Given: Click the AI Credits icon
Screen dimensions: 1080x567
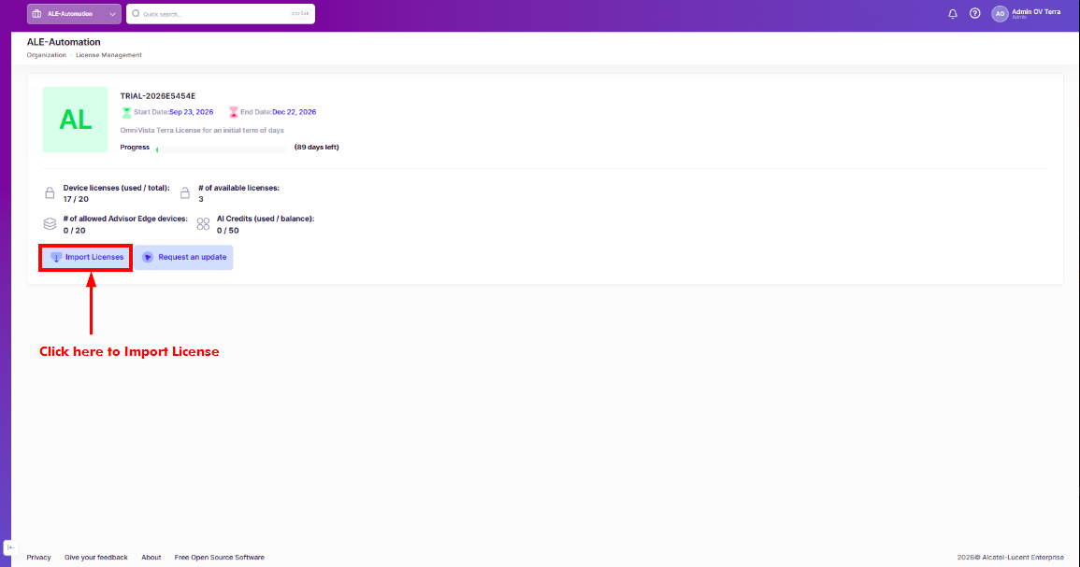Looking at the screenshot, I should tap(203, 224).
